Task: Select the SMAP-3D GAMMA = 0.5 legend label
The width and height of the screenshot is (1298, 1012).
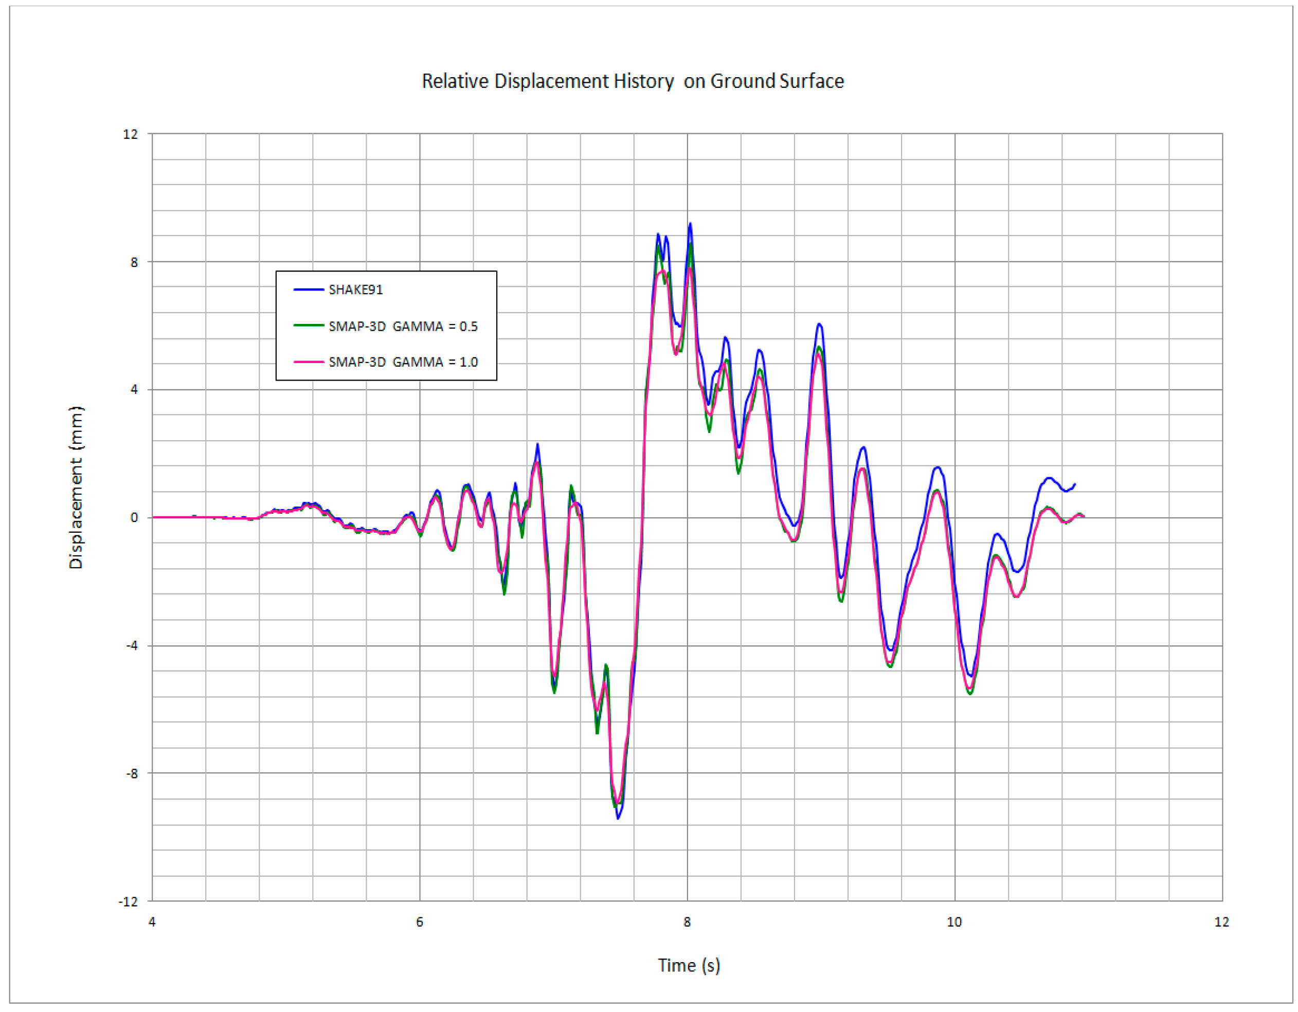Action: (x=403, y=326)
